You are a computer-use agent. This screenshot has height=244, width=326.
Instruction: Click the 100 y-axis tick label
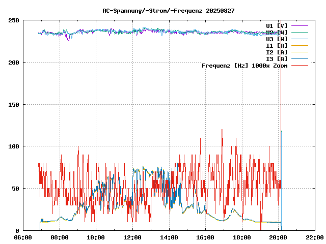pos(14,146)
